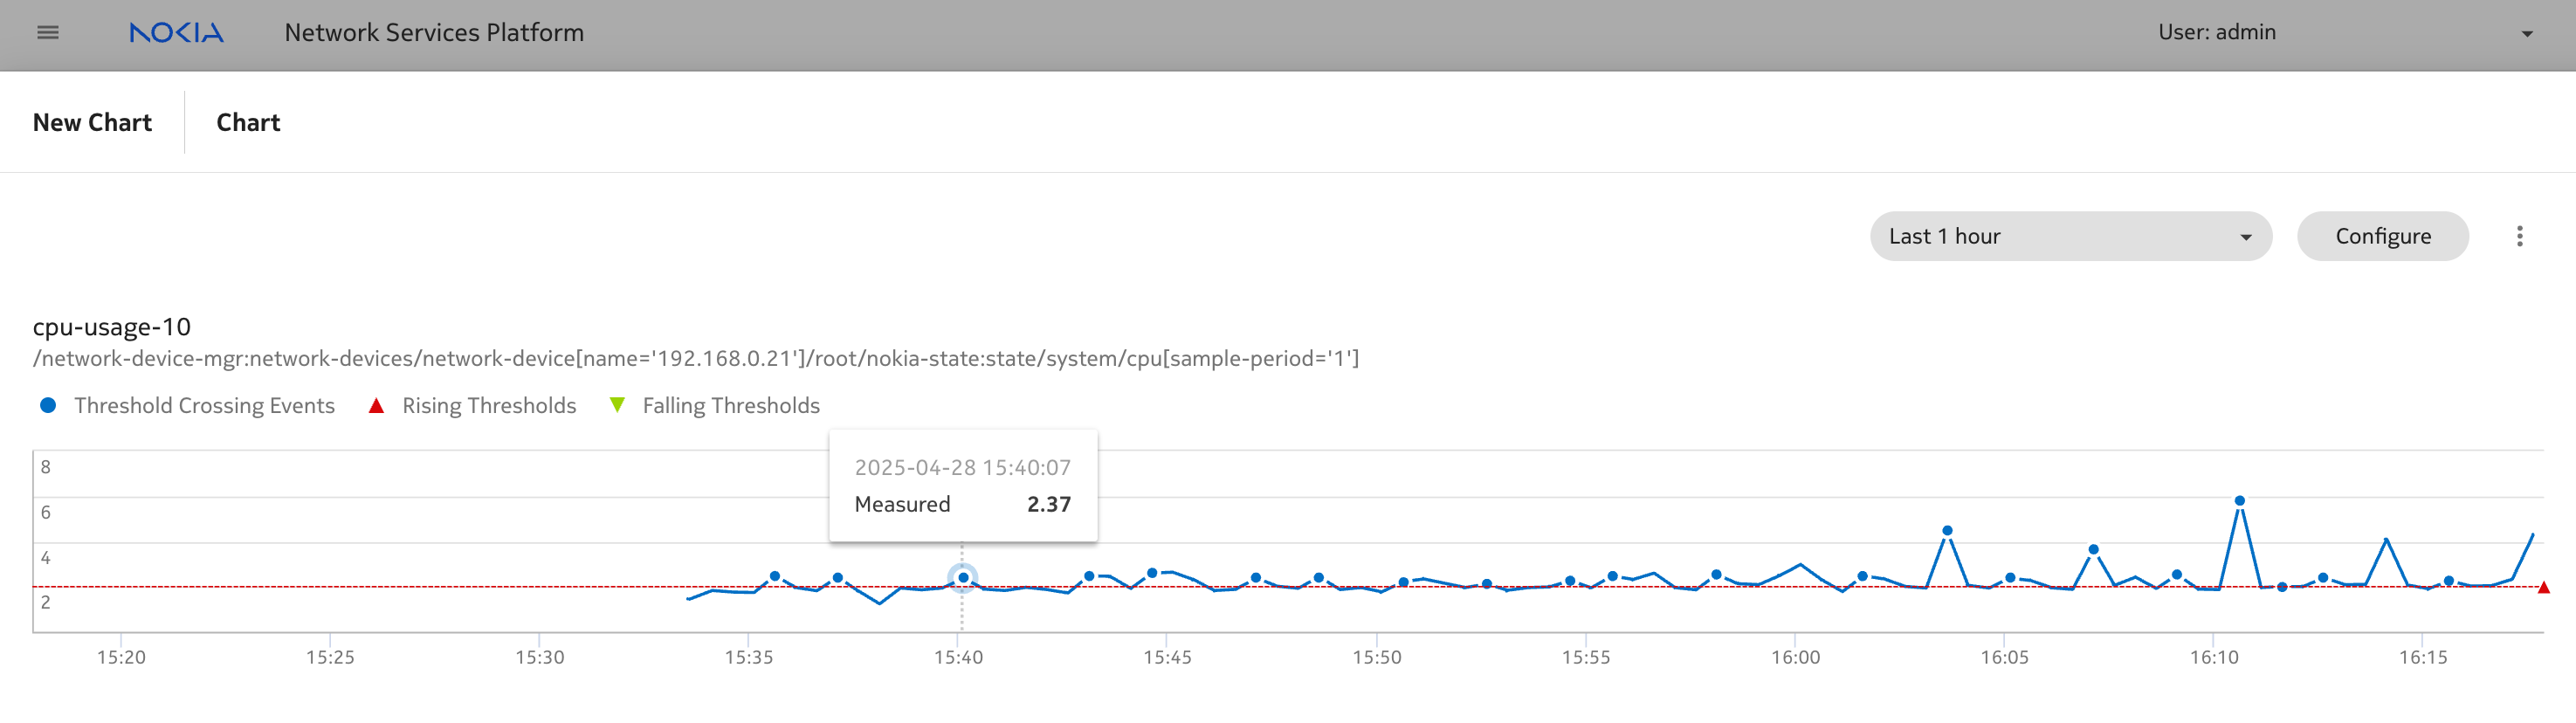Image resolution: width=2576 pixels, height=723 pixels.
Task: Click the cpu-usage-10 chart title
Action: click(112, 327)
